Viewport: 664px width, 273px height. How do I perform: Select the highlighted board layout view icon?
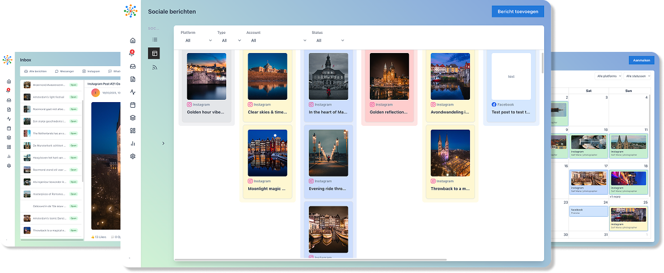pyautogui.click(x=154, y=53)
